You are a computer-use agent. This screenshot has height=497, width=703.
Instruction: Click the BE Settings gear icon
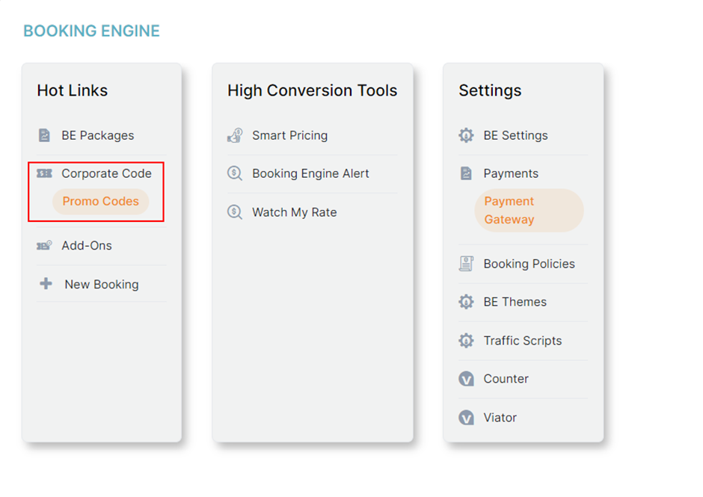[x=466, y=135]
